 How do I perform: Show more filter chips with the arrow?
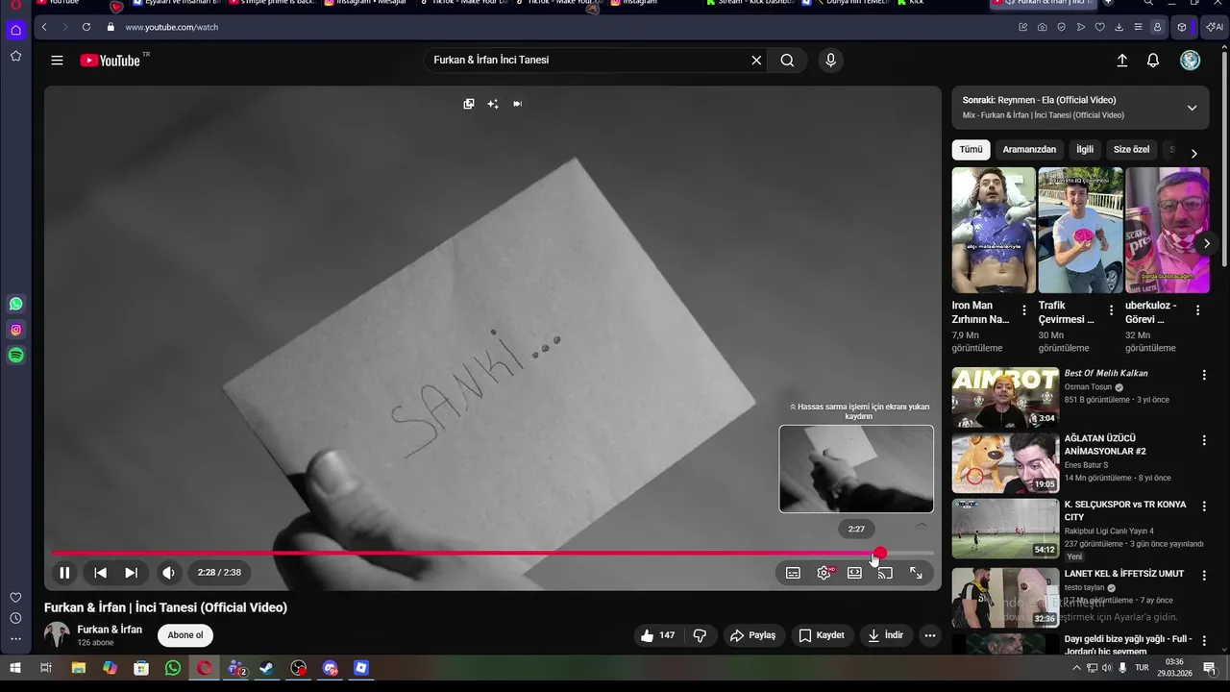(1193, 154)
